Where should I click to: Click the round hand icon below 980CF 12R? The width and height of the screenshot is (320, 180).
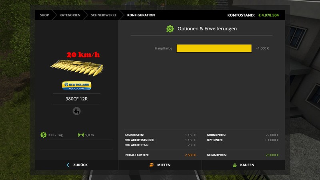[x=76, y=111]
